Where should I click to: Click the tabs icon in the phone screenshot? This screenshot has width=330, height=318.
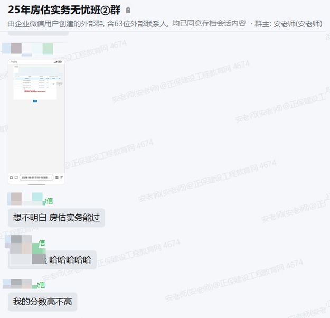pyautogui.click(x=16, y=177)
